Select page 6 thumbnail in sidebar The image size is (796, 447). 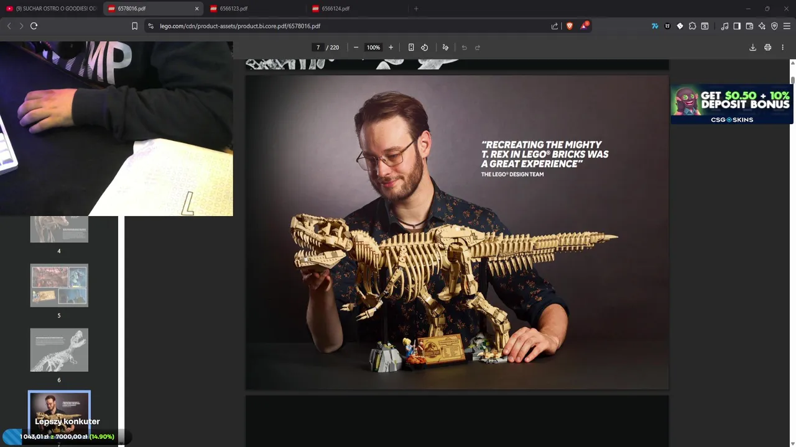coord(59,350)
